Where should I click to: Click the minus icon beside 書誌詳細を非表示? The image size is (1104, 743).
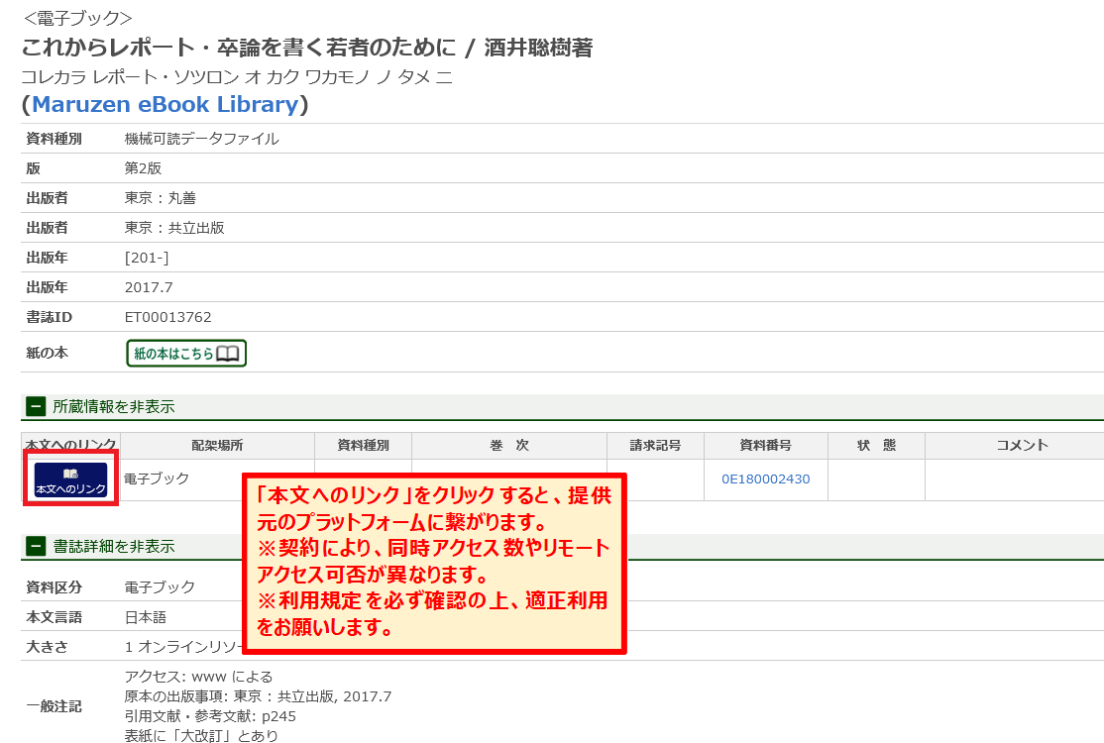(36, 546)
